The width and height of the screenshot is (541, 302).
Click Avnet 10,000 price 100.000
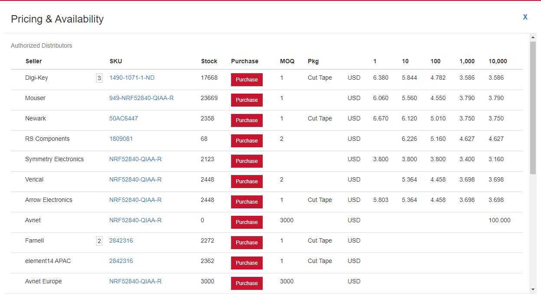(499, 221)
